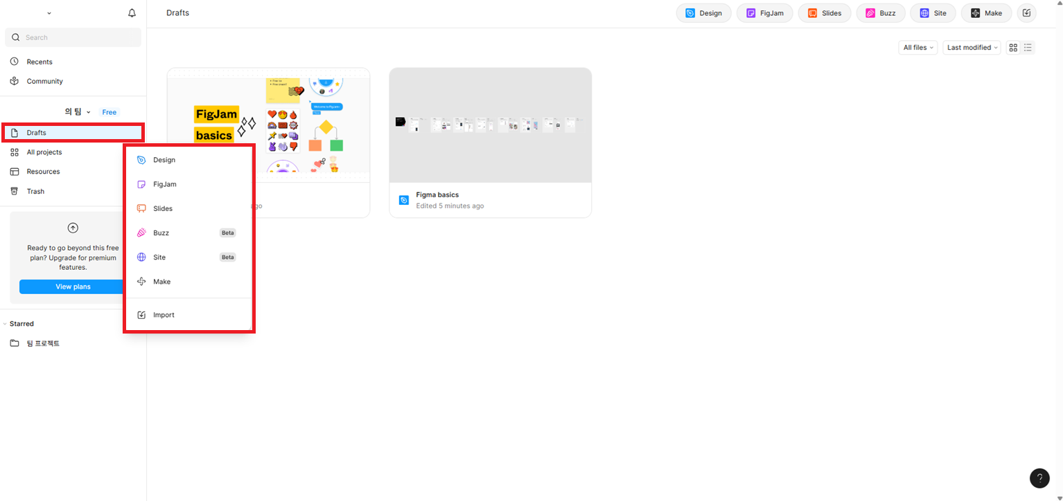Viewport: 1063px width, 501px height.
Task: Create new Make file from top bar
Action: pyautogui.click(x=986, y=13)
